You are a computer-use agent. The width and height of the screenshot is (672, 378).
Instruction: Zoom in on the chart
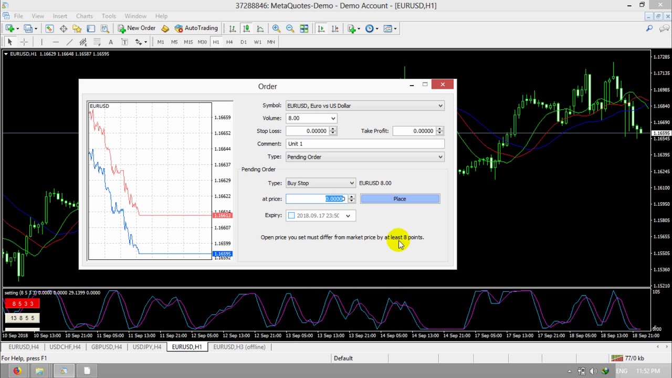(276, 28)
